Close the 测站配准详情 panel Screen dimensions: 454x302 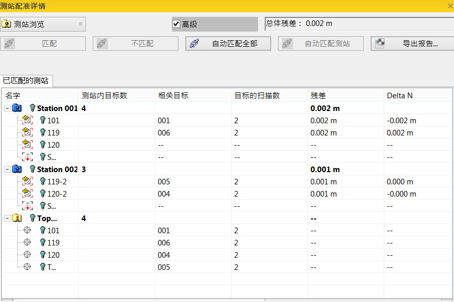coord(449,6)
